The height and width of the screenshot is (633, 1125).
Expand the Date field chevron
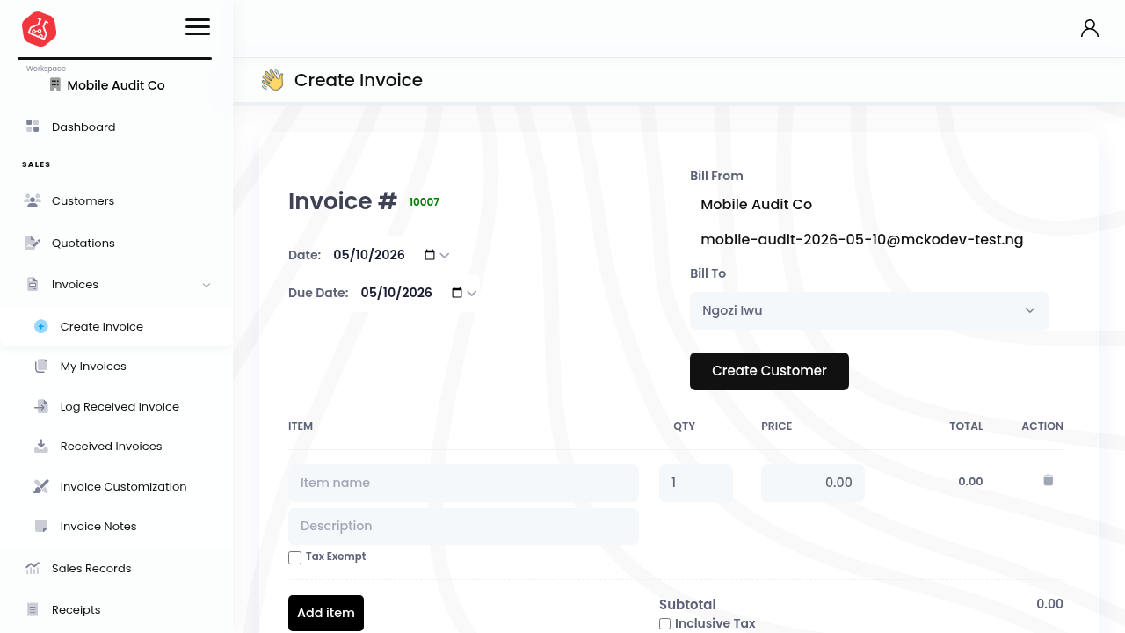(x=445, y=256)
